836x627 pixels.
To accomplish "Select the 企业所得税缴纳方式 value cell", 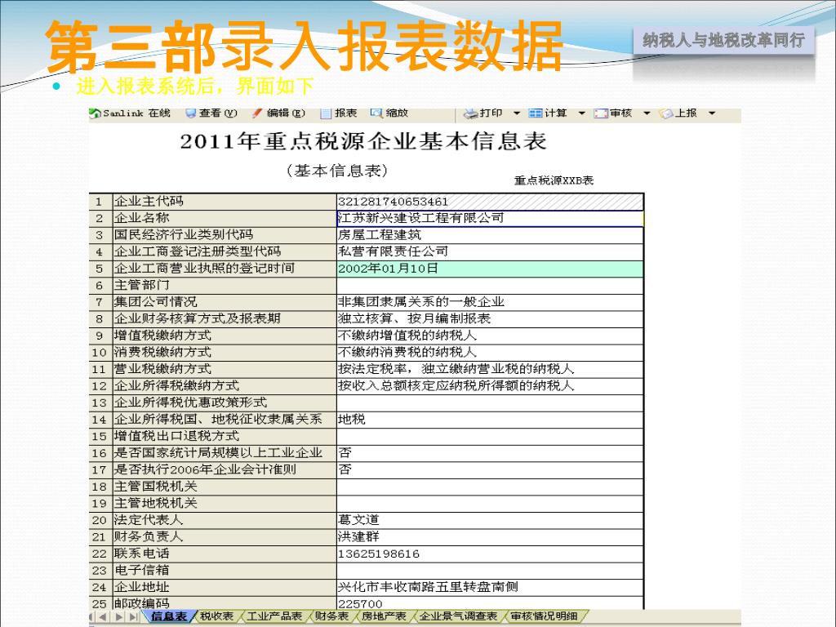I will (x=490, y=386).
